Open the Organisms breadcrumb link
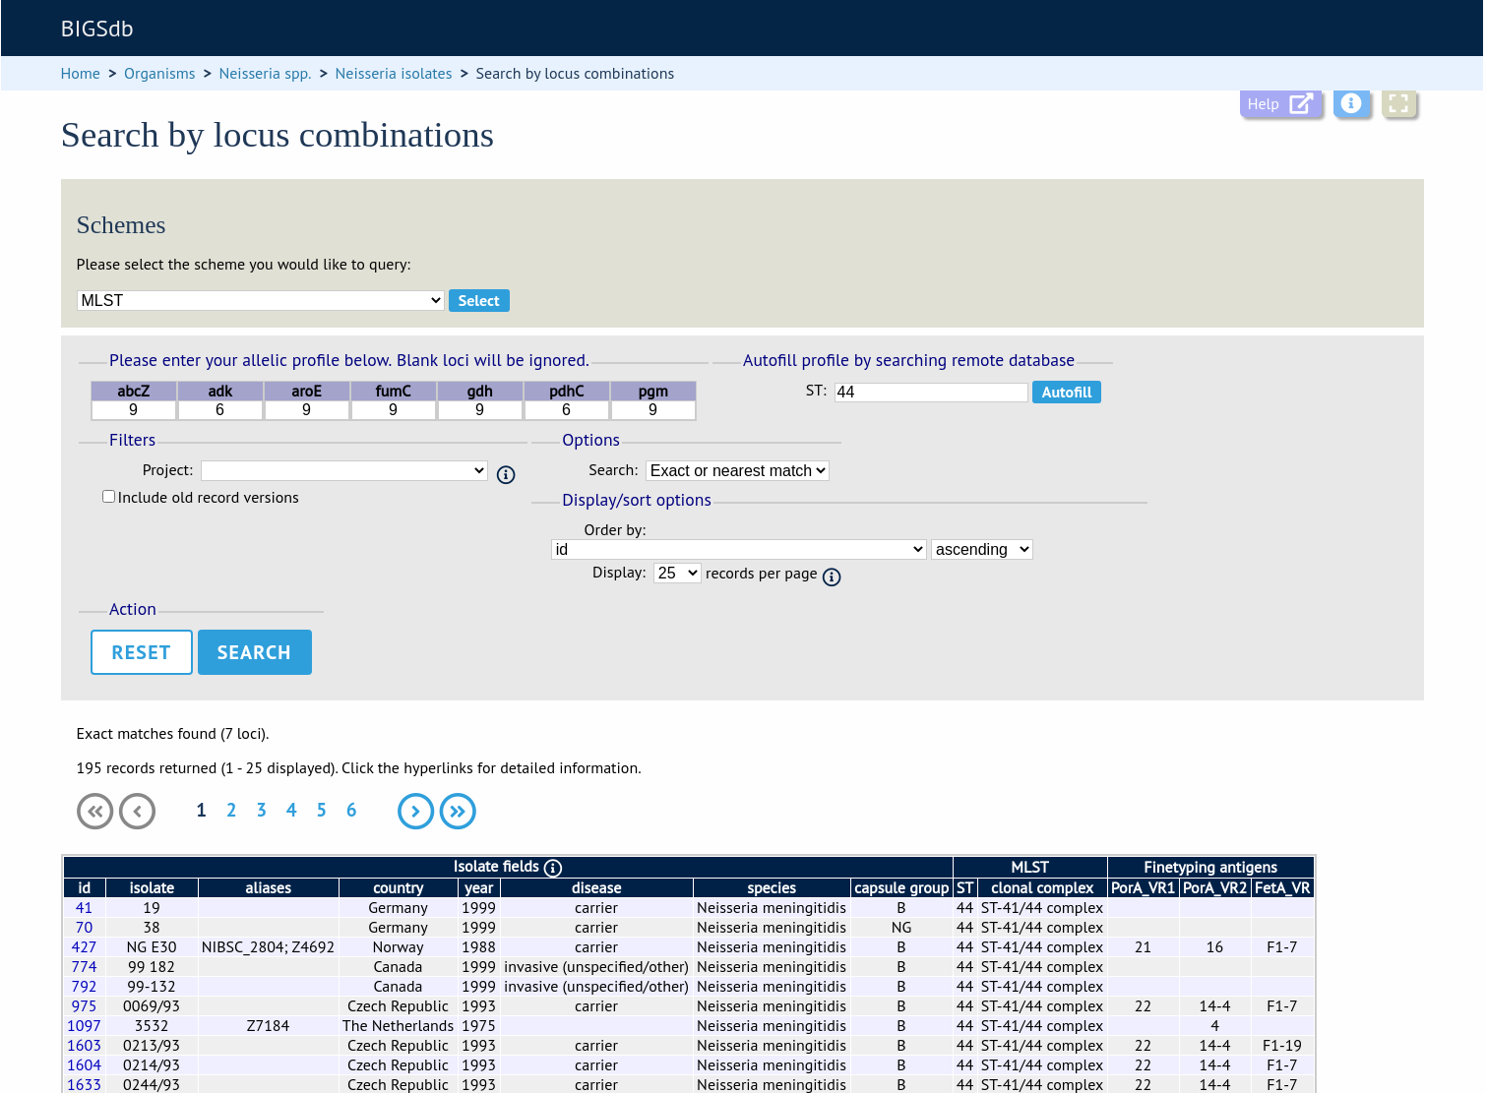Viewport: 1486px width, 1093px height. point(159,74)
